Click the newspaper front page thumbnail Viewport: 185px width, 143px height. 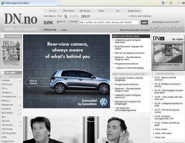coord(11,54)
